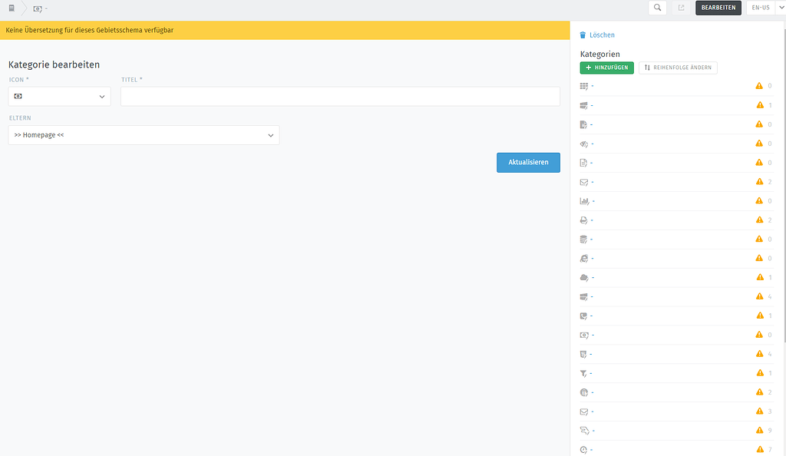The image size is (786, 456).
Task: Click the Aktualisieren button
Action: pyautogui.click(x=528, y=162)
